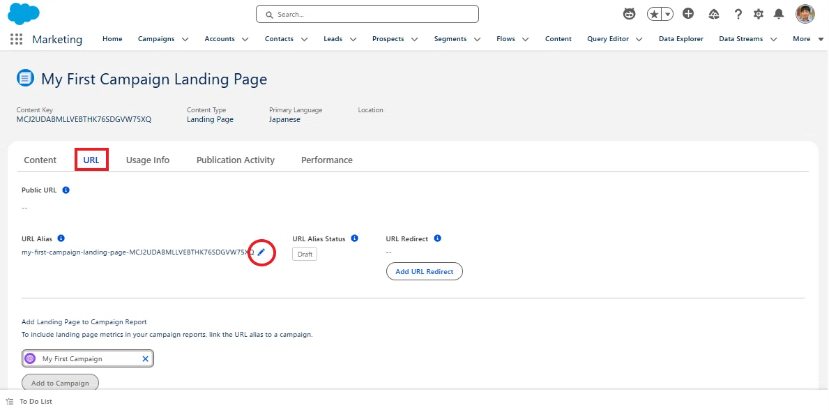Switch to the Content record tab
The image size is (829, 410).
[40, 160]
